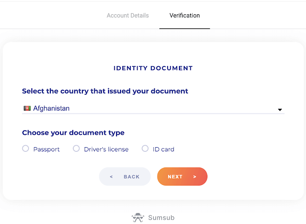Pick the ID card radio button
This screenshot has width=306, height=224.
tap(145, 149)
